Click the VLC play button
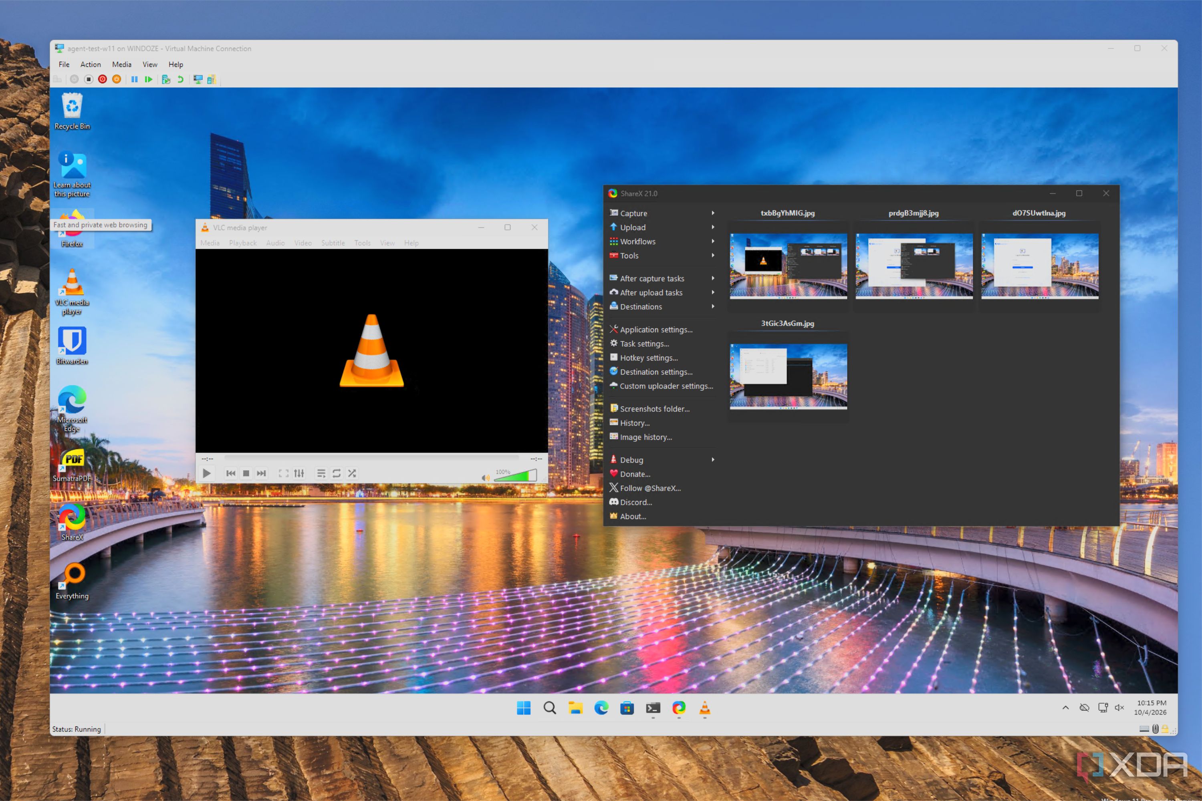 (x=206, y=473)
